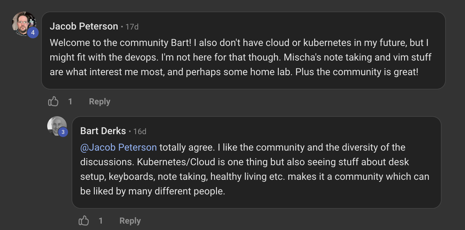Viewport: 465px width, 230px height.
Task: Open the Jacob Peterson author name link
Action: (x=84, y=26)
